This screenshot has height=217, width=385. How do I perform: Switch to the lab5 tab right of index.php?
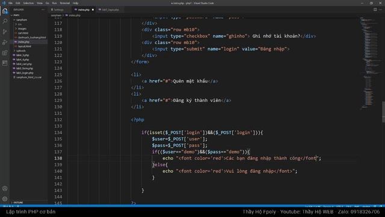(x=110, y=10)
